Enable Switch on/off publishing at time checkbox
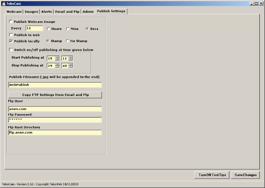Image resolution: width=265 pixels, height=188 pixels. pyautogui.click(x=11, y=50)
